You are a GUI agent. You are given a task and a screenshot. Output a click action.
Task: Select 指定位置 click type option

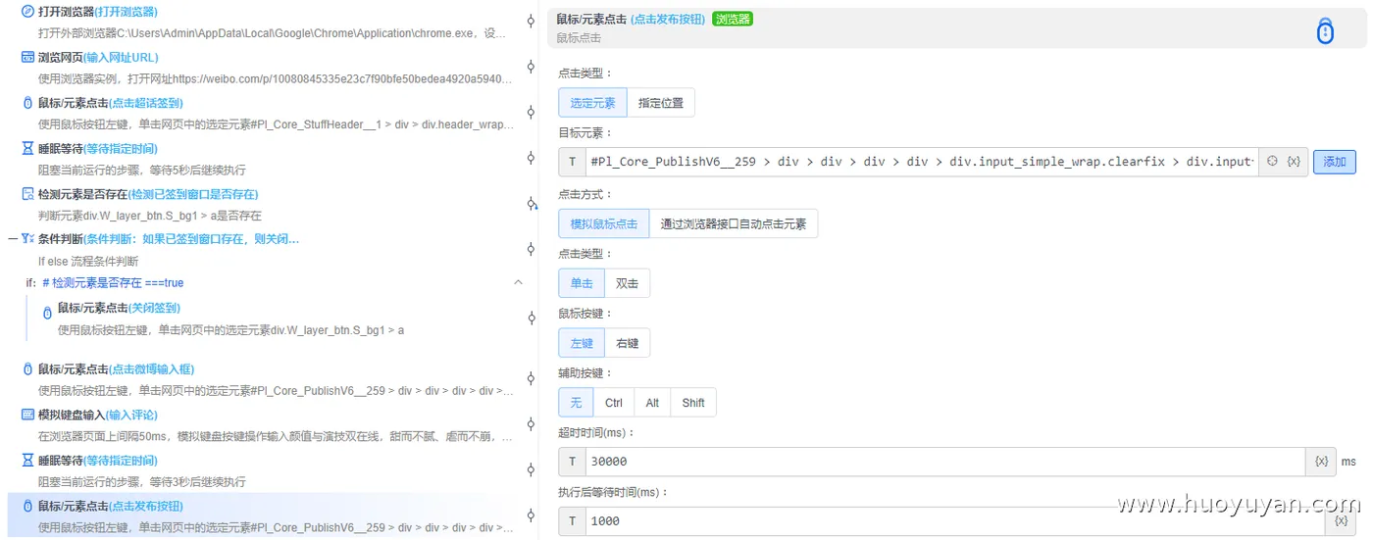tap(661, 103)
